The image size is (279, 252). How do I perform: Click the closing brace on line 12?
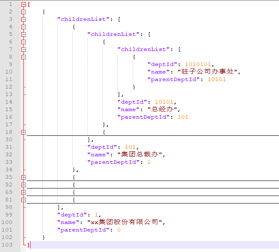tap(134, 87)
